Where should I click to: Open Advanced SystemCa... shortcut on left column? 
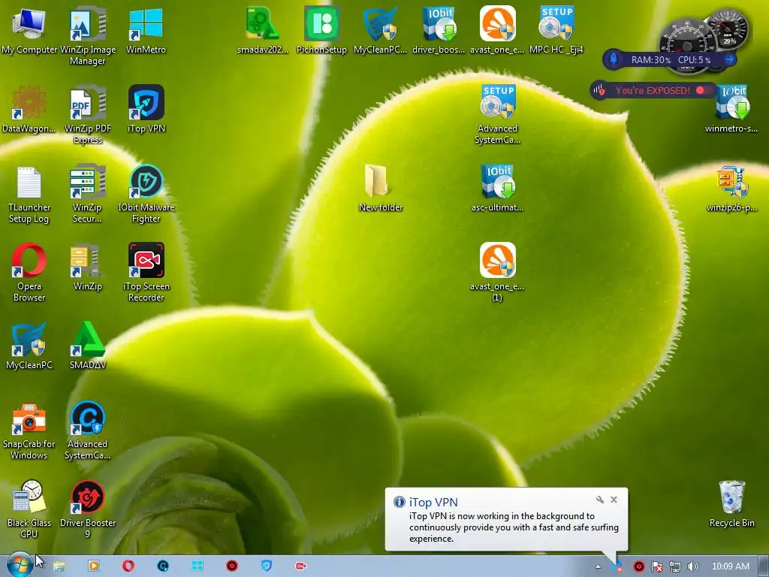coord(87,431)
